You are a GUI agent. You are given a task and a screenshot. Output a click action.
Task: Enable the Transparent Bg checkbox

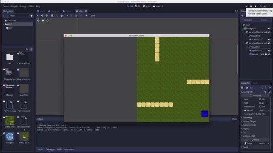tap(260, 114)
